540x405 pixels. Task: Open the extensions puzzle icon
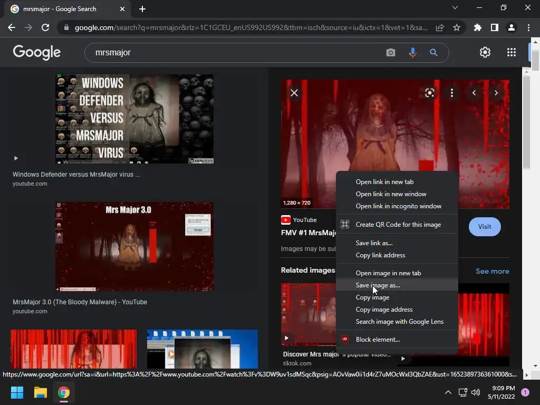pos(477,27)
